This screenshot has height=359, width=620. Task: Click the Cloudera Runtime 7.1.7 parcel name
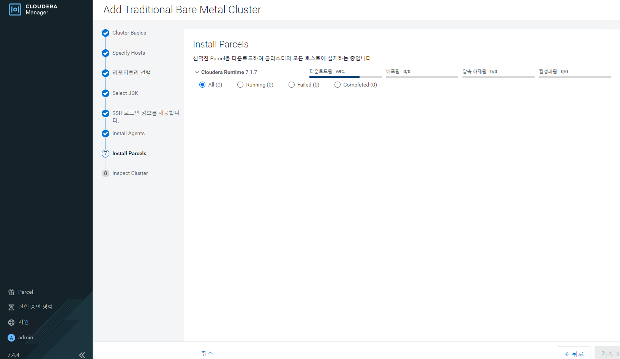tap(229, 72)
